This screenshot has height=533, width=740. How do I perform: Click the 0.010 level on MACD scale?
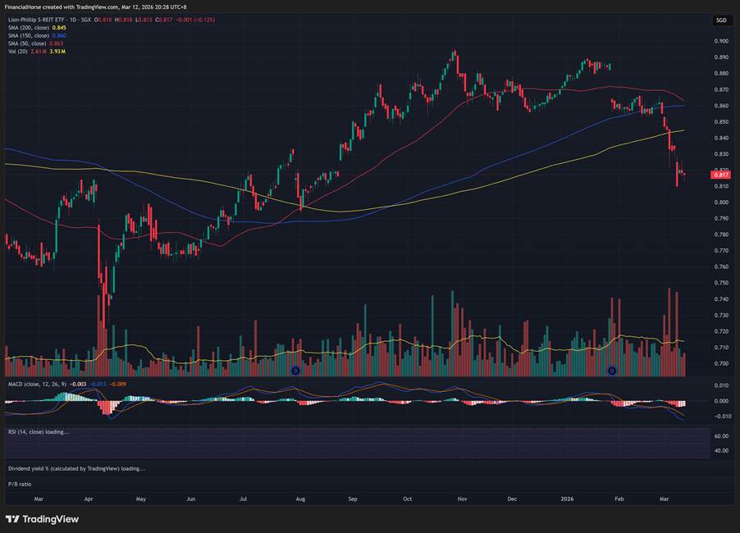coord(721,385)
